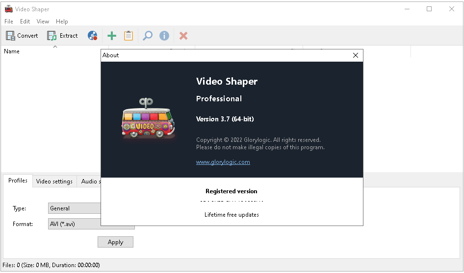Click the status bar 'Files: 0' text
This screenshot has width=464, height=273.
pos(51,265)
